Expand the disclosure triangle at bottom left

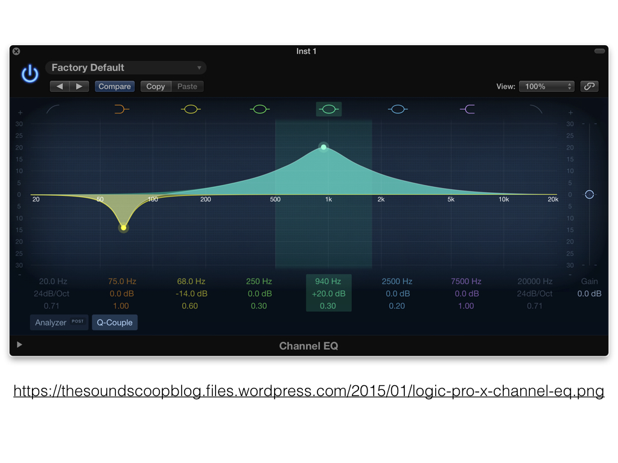19,344
